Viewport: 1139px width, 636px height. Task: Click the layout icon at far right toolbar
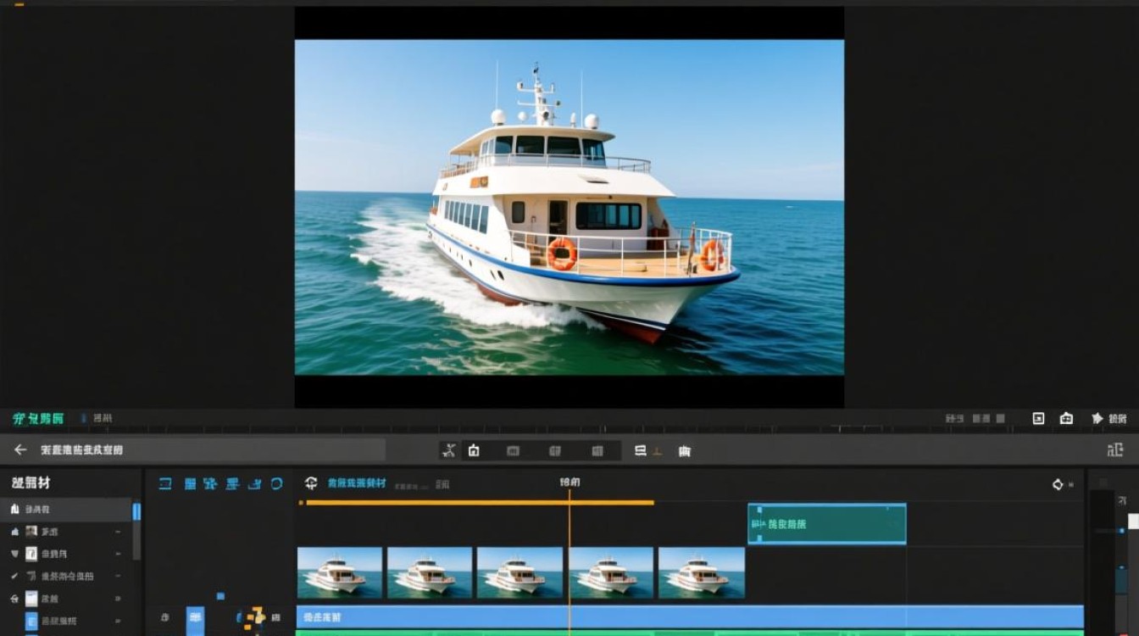coord(1114,449)
